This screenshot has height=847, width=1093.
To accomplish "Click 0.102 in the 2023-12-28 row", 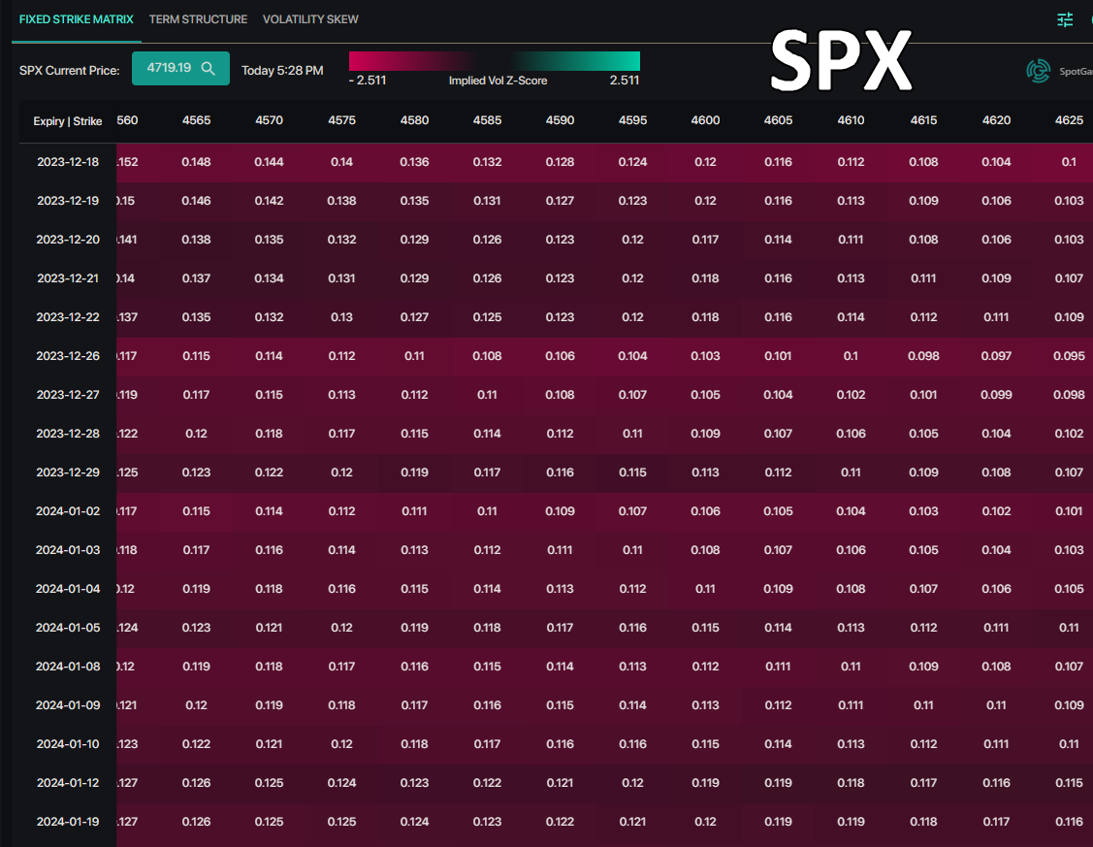I will tap(1069, 434).
